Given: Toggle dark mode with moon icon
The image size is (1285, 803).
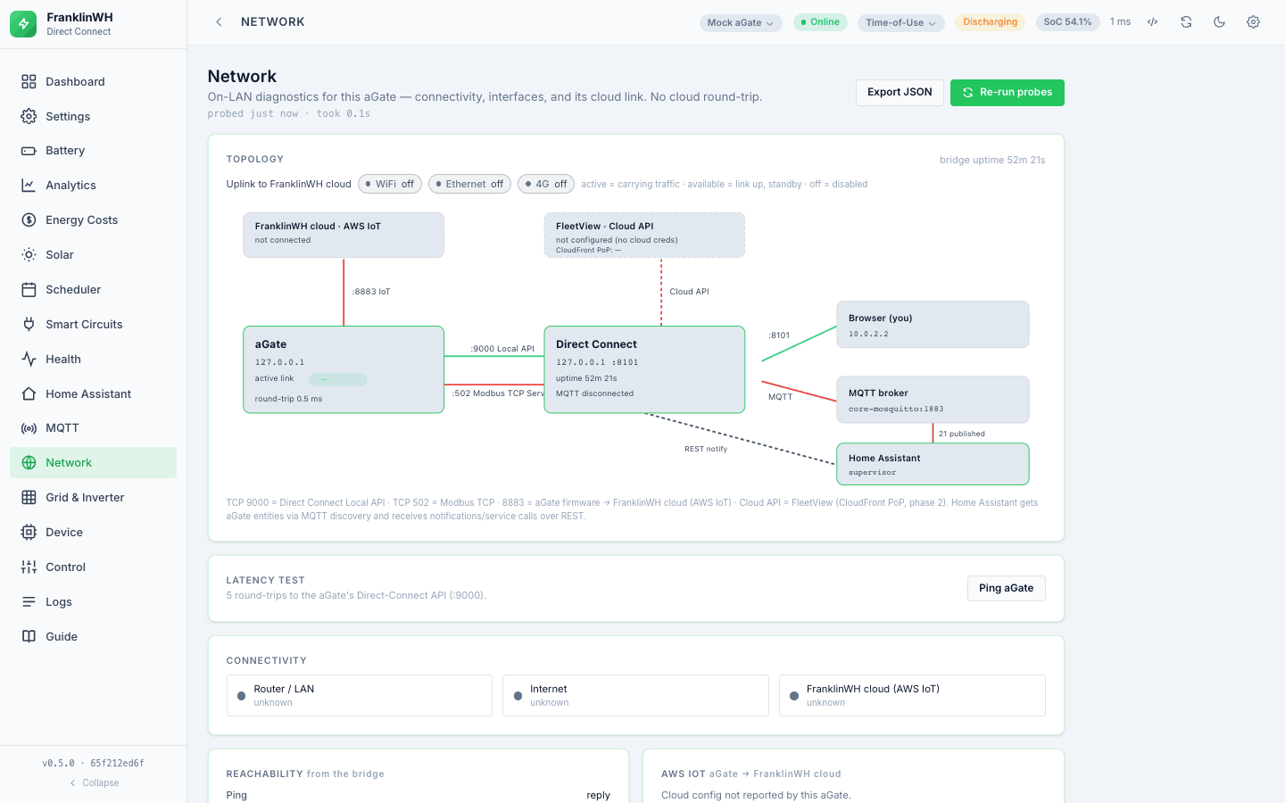Looking at the screenshot, I should 1220,22.
